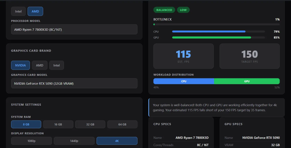Set system RAM to 32 GB
The height and width of the screenshot is (148, 291).
90,124
